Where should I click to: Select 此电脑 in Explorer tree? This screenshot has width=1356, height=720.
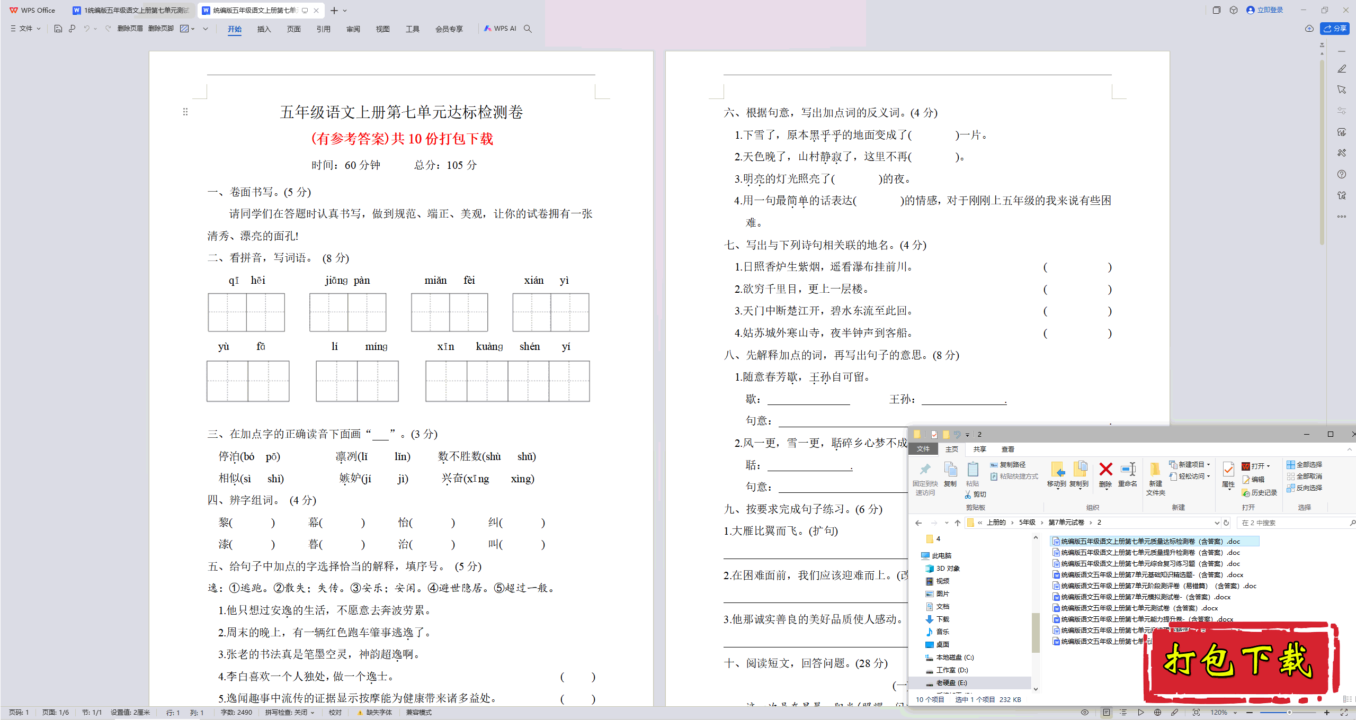pyautogui.click(x=936, y=555)
